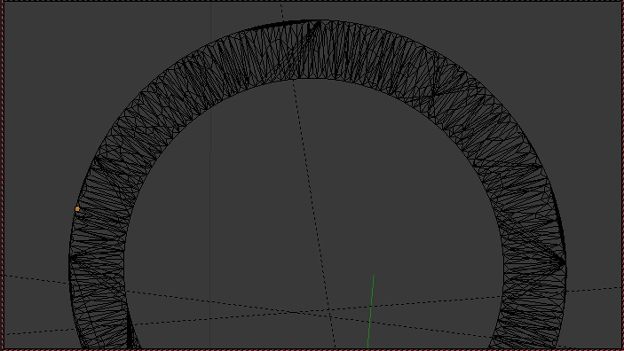Click the faint vertical grey grid line

pos(210,195)
